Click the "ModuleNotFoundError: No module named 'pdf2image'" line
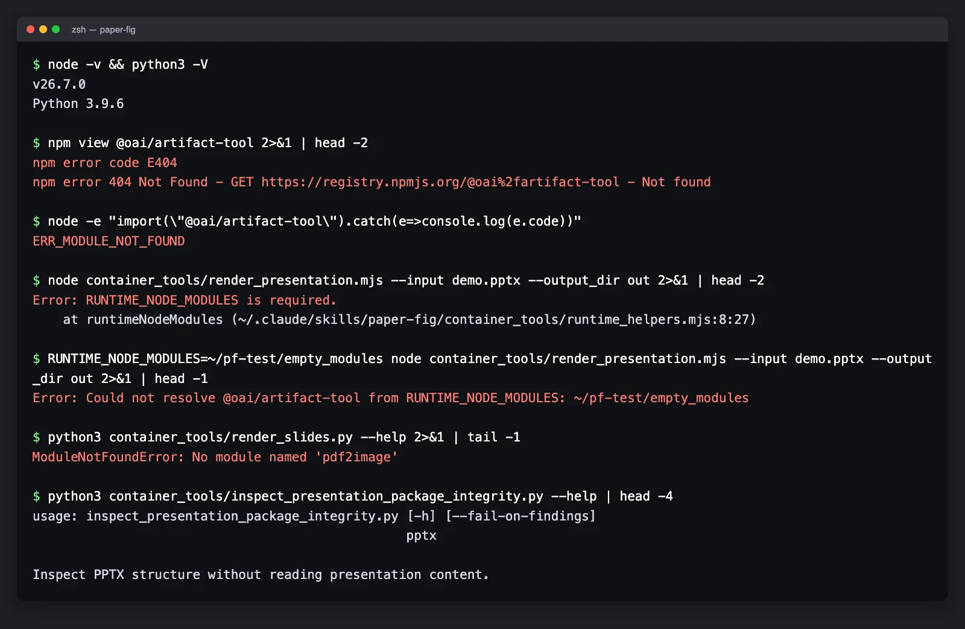Image resolution: width=965 pixels, height=629 pixels. click(215, 457)
